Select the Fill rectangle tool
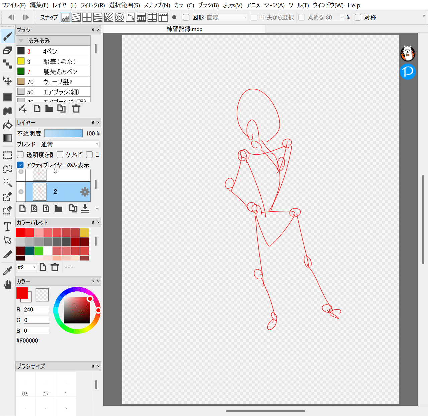 tap(8, 97)
